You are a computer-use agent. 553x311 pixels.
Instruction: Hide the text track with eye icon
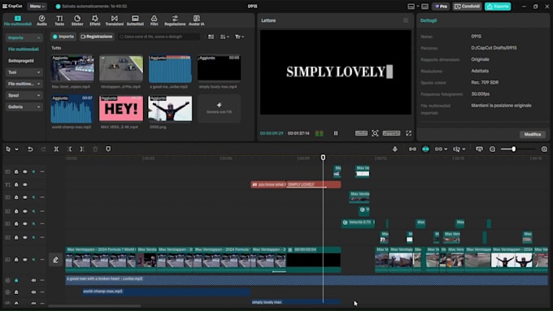point(25,184)
